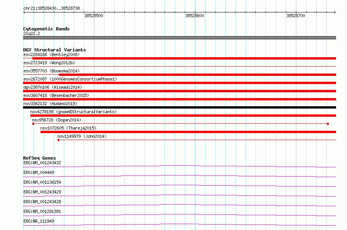The height and width of the screenshot is (230, 347).
Task: Open dgv2387n106 (Alsmadi2014) variant label
Action: [x=53, y=87]
